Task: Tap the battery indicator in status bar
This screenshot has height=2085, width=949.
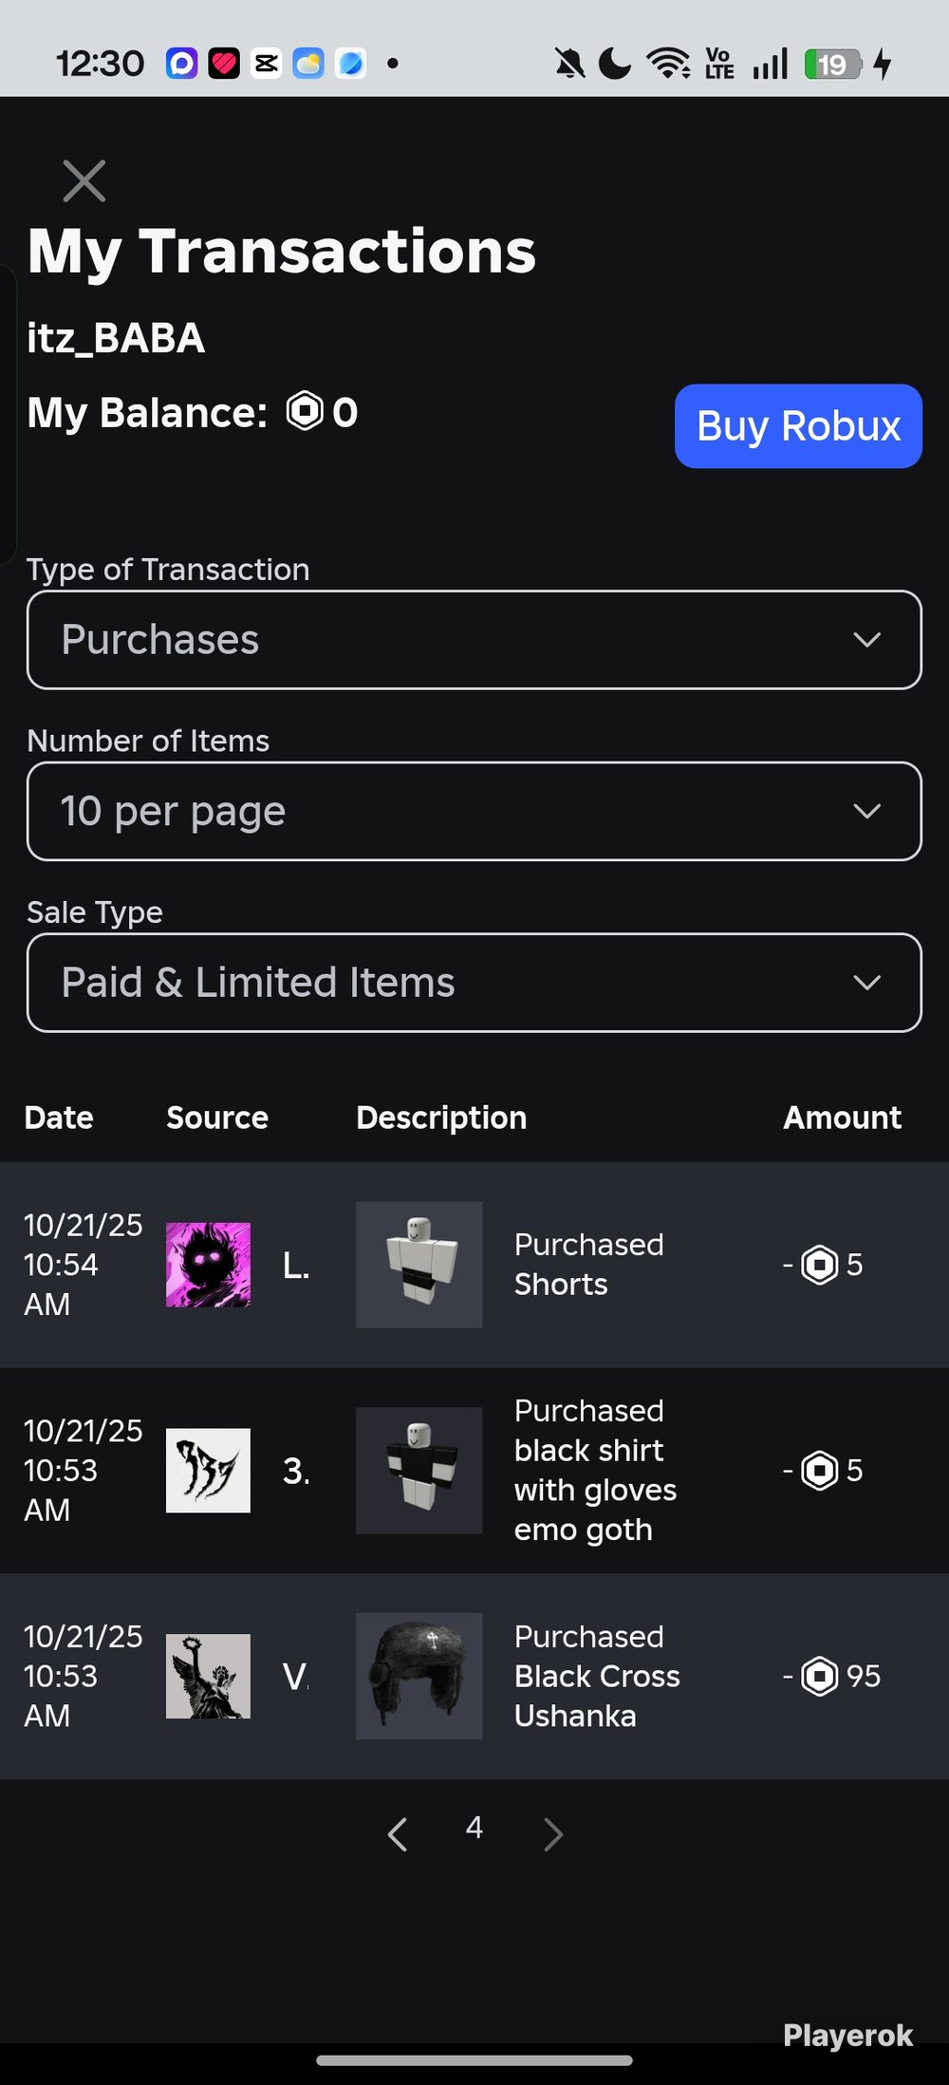Action: (832, 64)
